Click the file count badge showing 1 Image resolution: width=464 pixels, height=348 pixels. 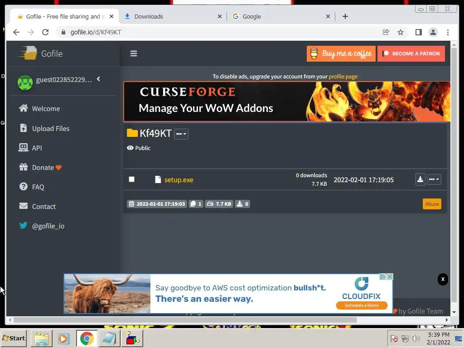click(x=196, y=204)
